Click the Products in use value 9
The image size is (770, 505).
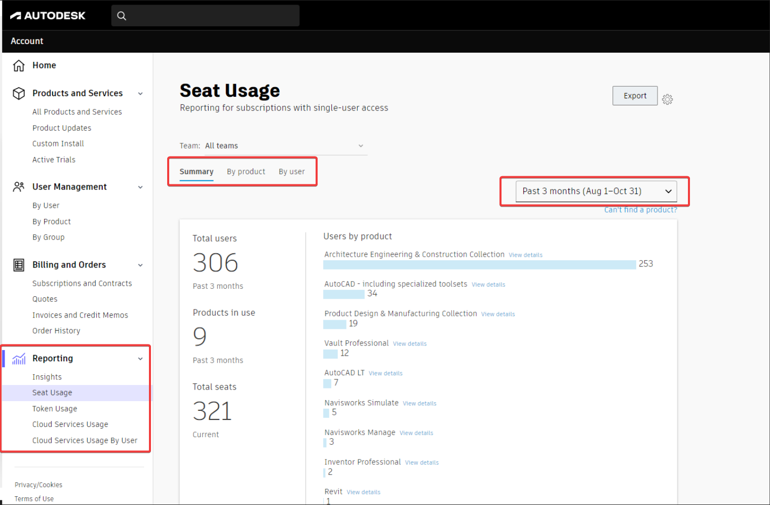200,336
